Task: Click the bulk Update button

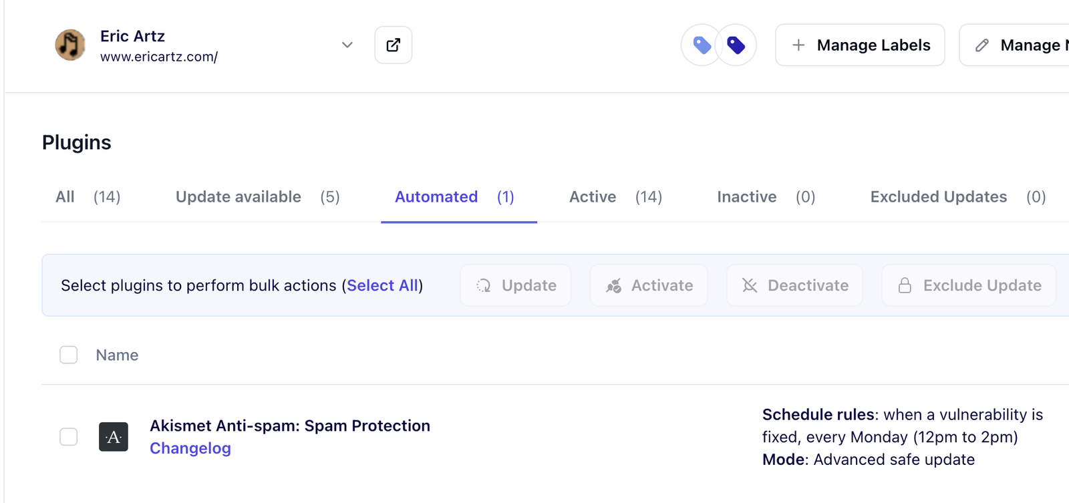Action: (x=516, y=285)
